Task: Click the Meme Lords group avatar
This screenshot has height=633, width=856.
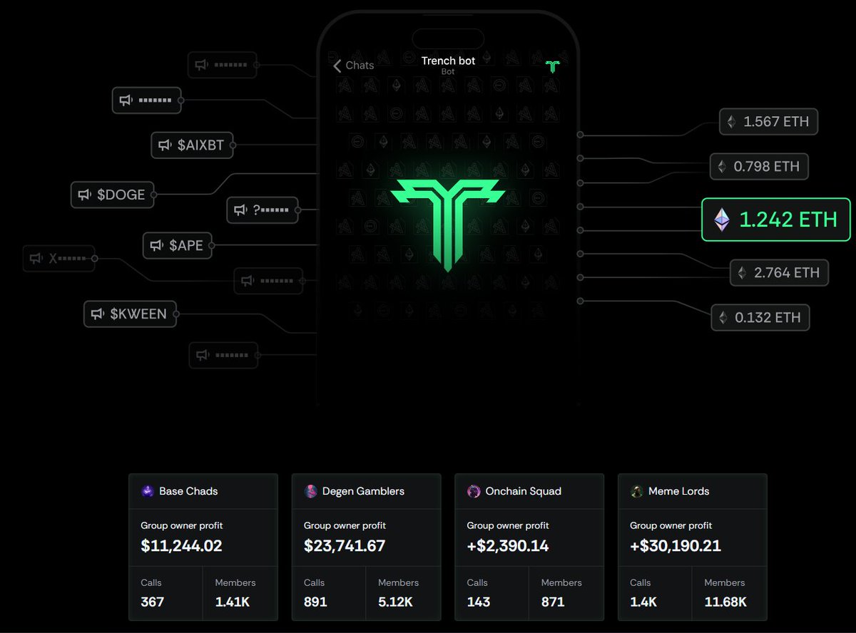Action: [x=637, y=491]
